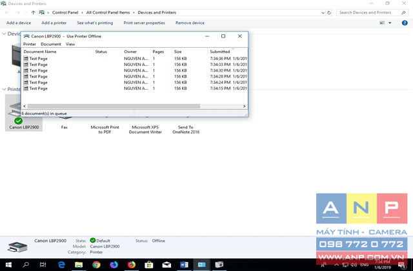Sort queue by Submitted column header

228,52
